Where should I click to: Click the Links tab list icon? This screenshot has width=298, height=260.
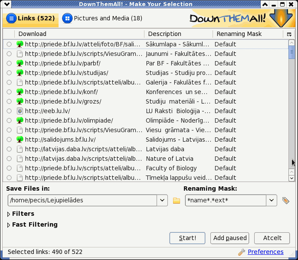(11, 19)
